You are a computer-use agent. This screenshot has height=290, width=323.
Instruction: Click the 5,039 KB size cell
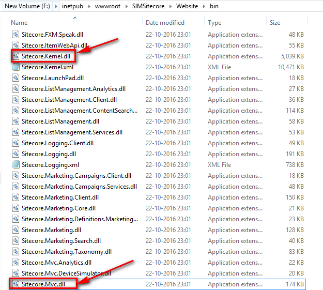[x=293, y=56]
